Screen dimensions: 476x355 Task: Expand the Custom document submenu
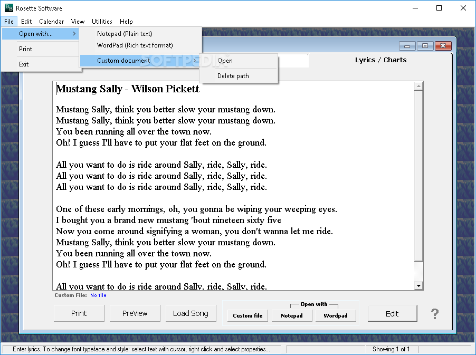(x=140, y=60)
